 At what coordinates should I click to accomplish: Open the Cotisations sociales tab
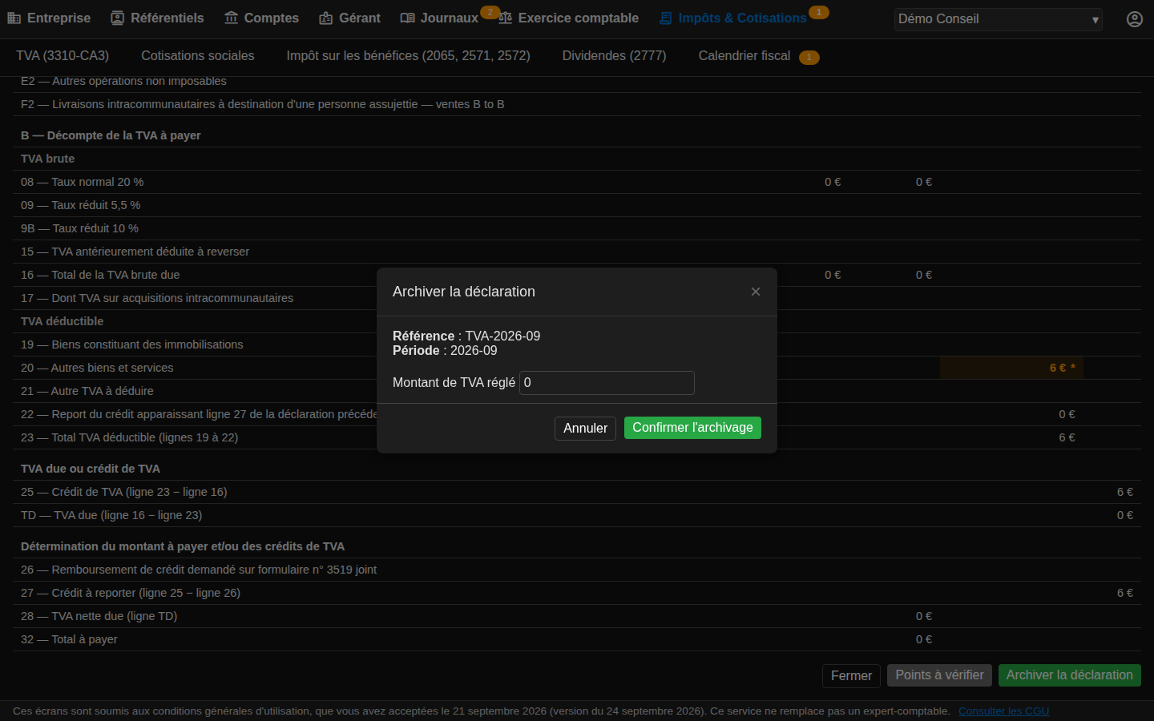coord(198,56)
